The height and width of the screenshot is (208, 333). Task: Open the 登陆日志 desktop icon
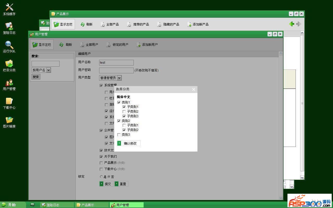[9, 28]
